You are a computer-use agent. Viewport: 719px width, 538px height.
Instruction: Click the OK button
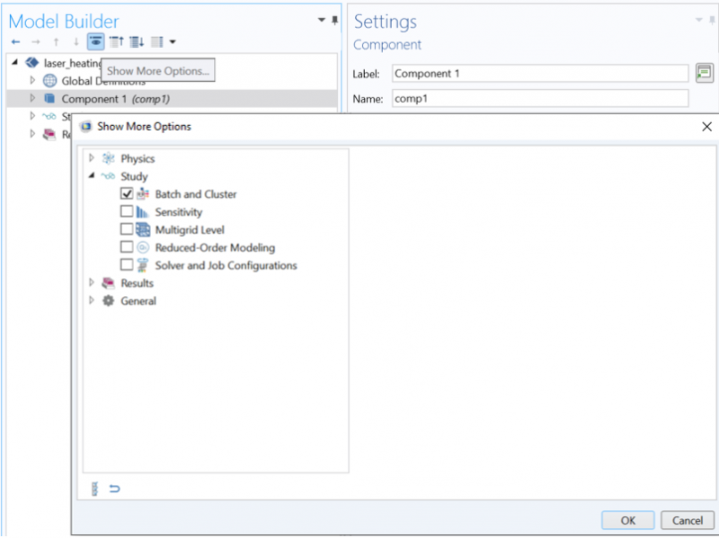click(627, 520)
